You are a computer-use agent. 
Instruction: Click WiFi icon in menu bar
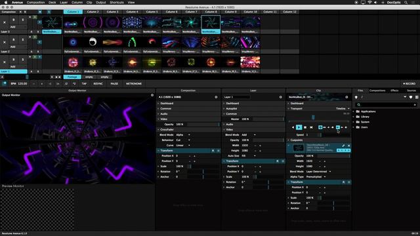[369, 3]
